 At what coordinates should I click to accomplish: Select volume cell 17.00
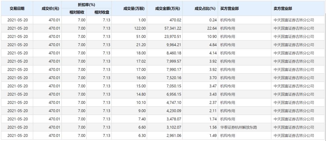coord(141,70)
